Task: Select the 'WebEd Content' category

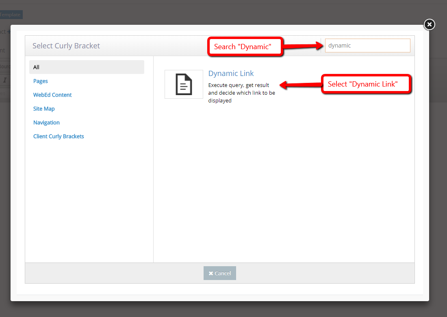Action: pos(52,95)
